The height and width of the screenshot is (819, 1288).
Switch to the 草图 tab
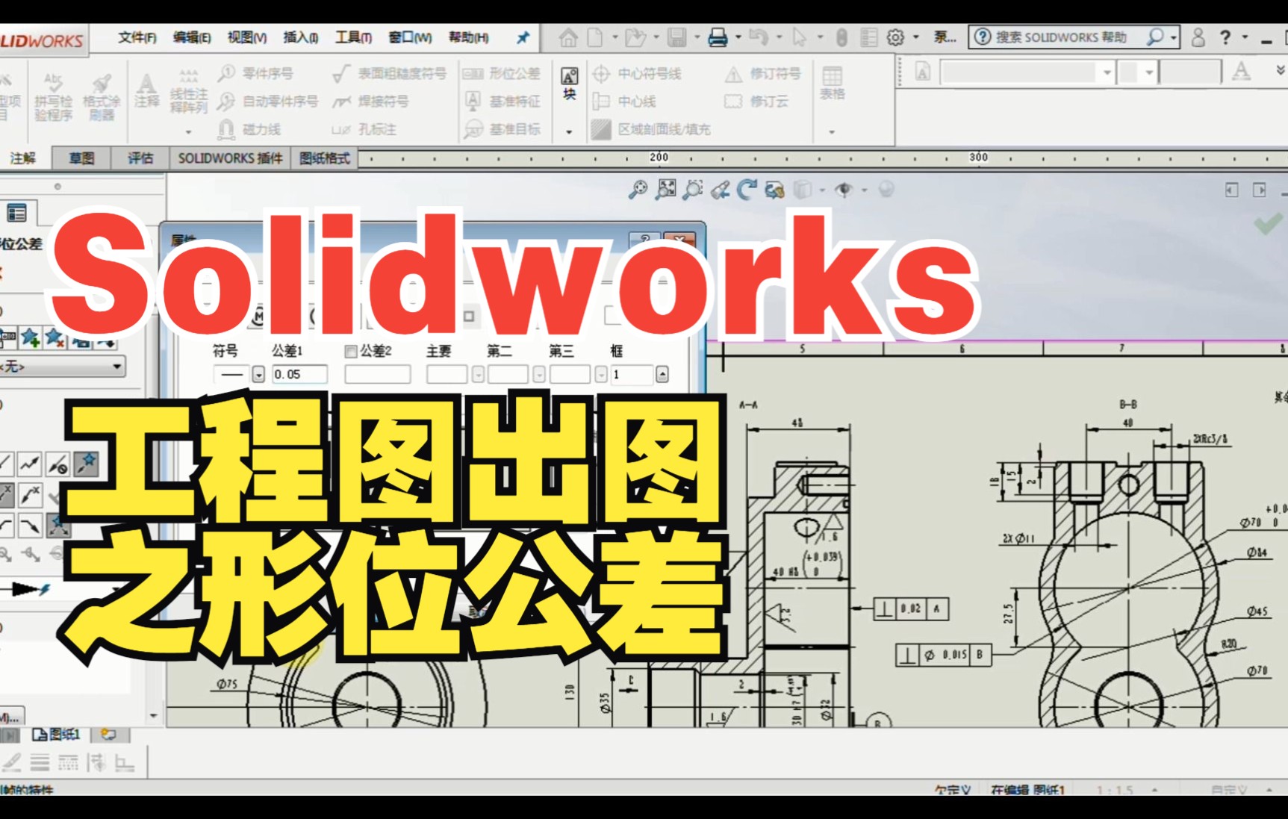click(81, 158)
